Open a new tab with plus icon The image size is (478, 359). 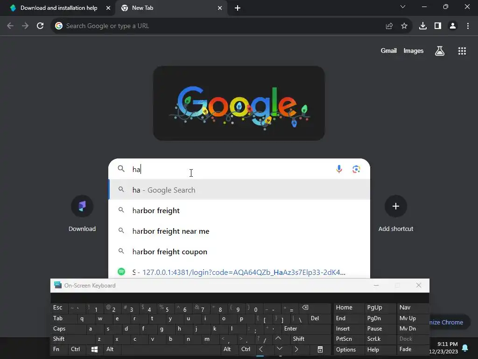[238, 8]
